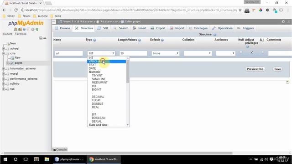Click the type list vertical scrollbar thumb

pos(128,72)
